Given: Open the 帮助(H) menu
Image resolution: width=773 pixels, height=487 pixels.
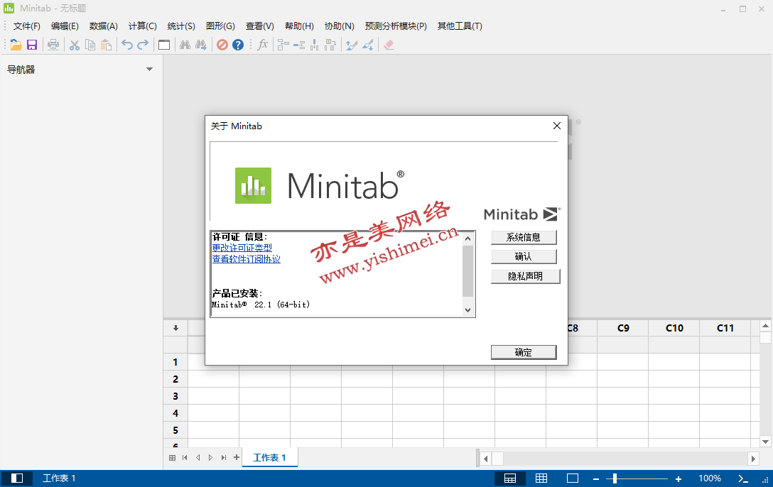Looking at the screenshot, I should pyautogui.click(x=299, y=26).
